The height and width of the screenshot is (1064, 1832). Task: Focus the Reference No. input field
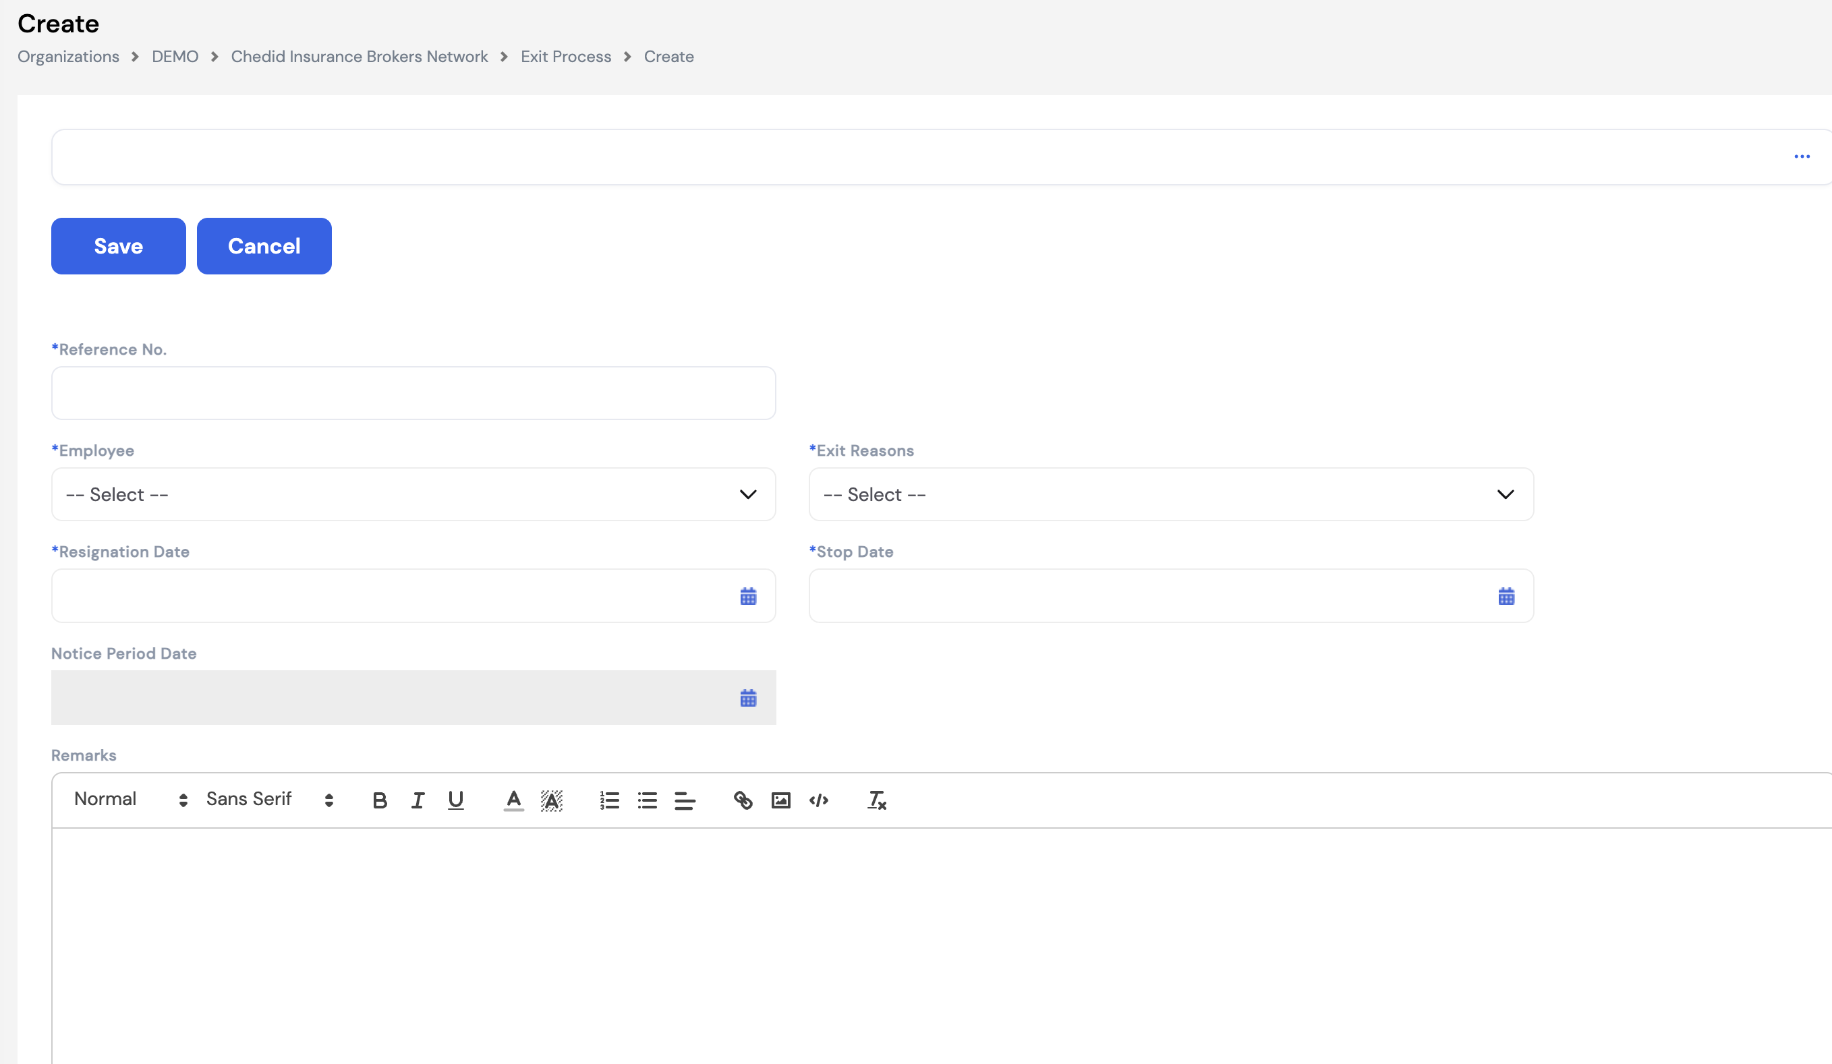click(413, 393)
